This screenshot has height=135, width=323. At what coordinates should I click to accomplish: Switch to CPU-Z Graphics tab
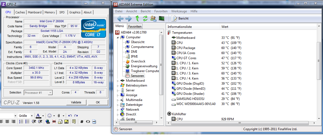click(75, 12)
